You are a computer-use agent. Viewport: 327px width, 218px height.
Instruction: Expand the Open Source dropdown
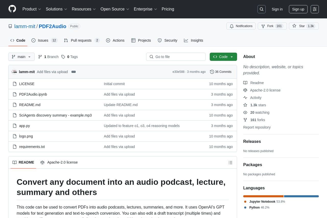click(115, 9)
